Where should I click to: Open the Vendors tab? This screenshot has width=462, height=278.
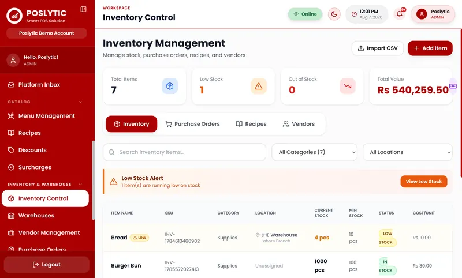pyautogui.click(x=299, y=124)
